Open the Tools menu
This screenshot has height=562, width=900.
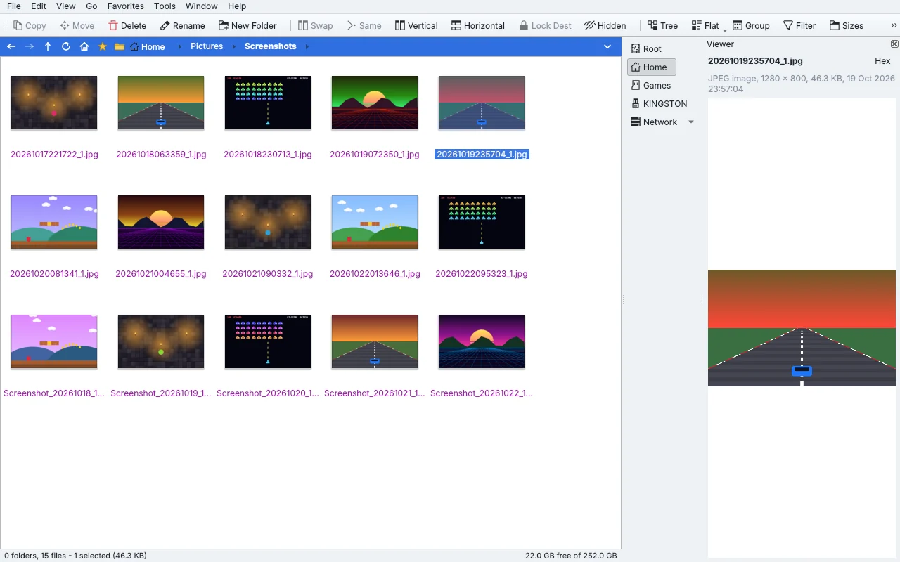point(165,6)
